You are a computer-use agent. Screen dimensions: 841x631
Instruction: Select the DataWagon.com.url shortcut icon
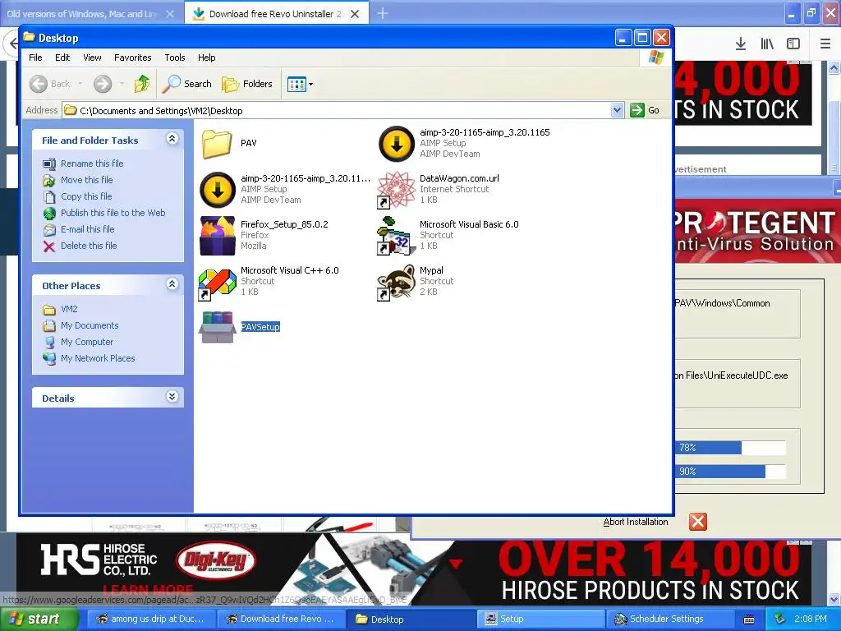click(397, 190)
